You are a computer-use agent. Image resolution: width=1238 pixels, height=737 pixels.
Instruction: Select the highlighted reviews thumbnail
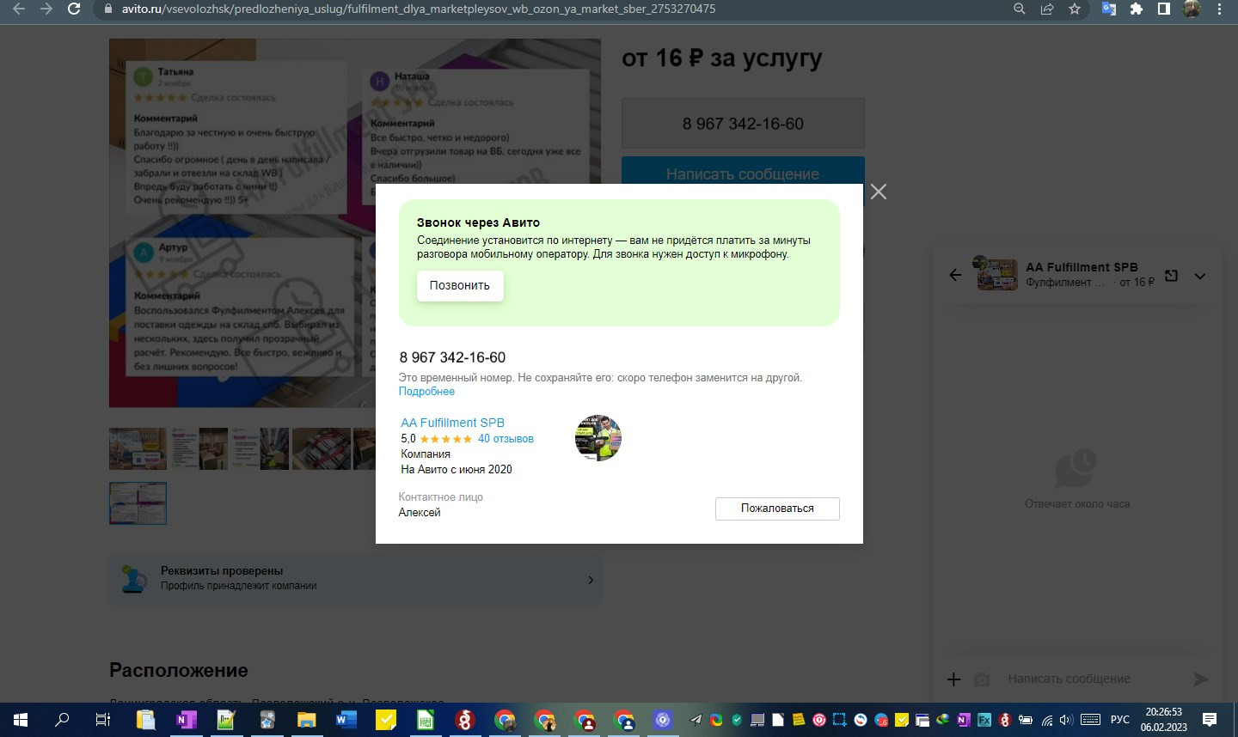(138, 503)
